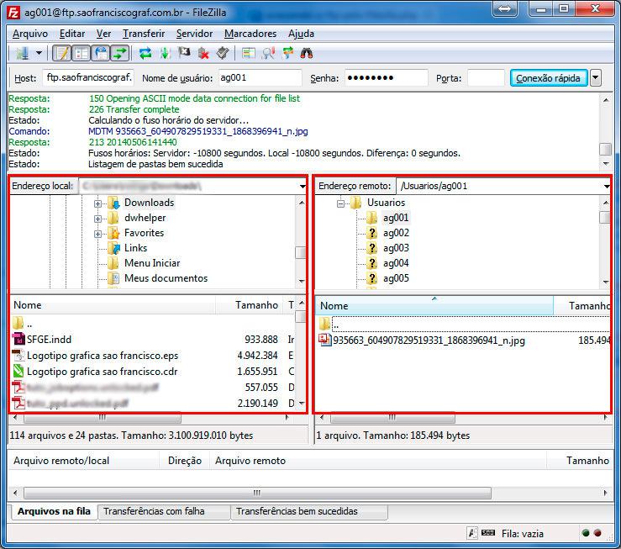Image resolution: width=621 pixels, height=549 pixels.
Task: Click the magnifier filter icon in toolbar
Action: (269, 53)
